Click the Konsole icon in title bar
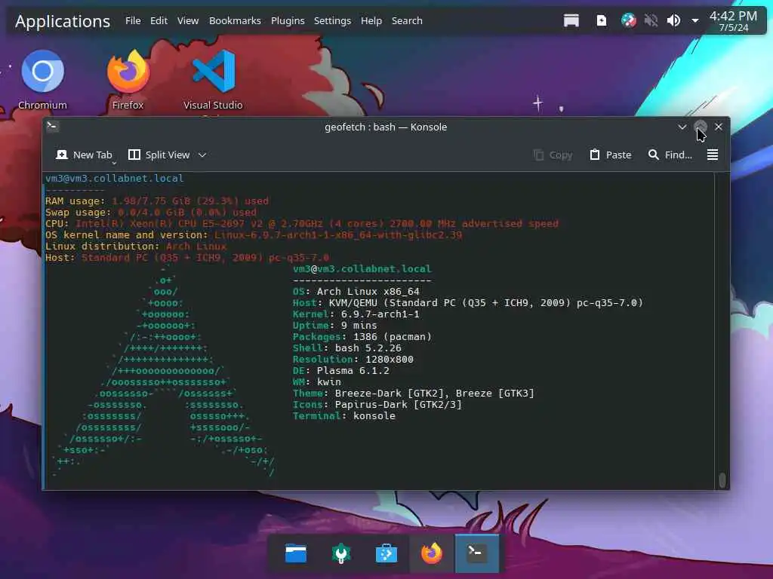The height and width of the screenshot is (579, 773). coord(52,126)
